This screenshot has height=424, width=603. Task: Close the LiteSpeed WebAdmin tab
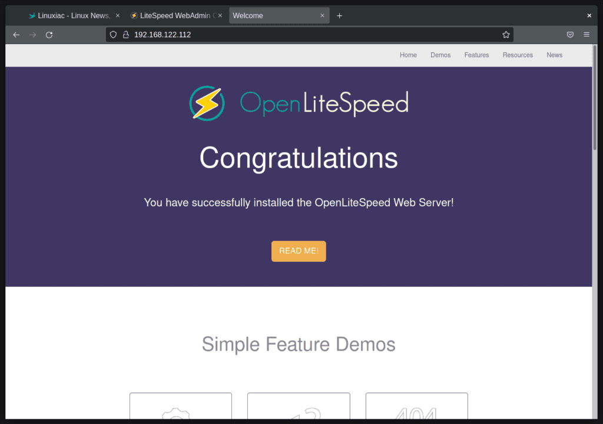(x=220, y=15)
